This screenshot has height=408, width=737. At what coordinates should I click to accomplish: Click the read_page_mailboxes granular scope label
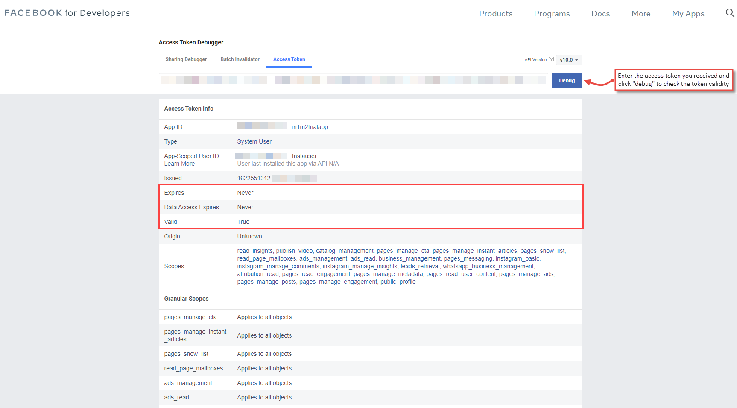coord(193,368)
